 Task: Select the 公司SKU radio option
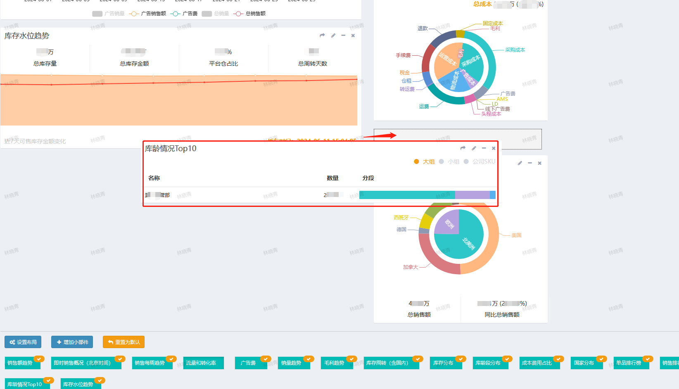pos(479,161)
